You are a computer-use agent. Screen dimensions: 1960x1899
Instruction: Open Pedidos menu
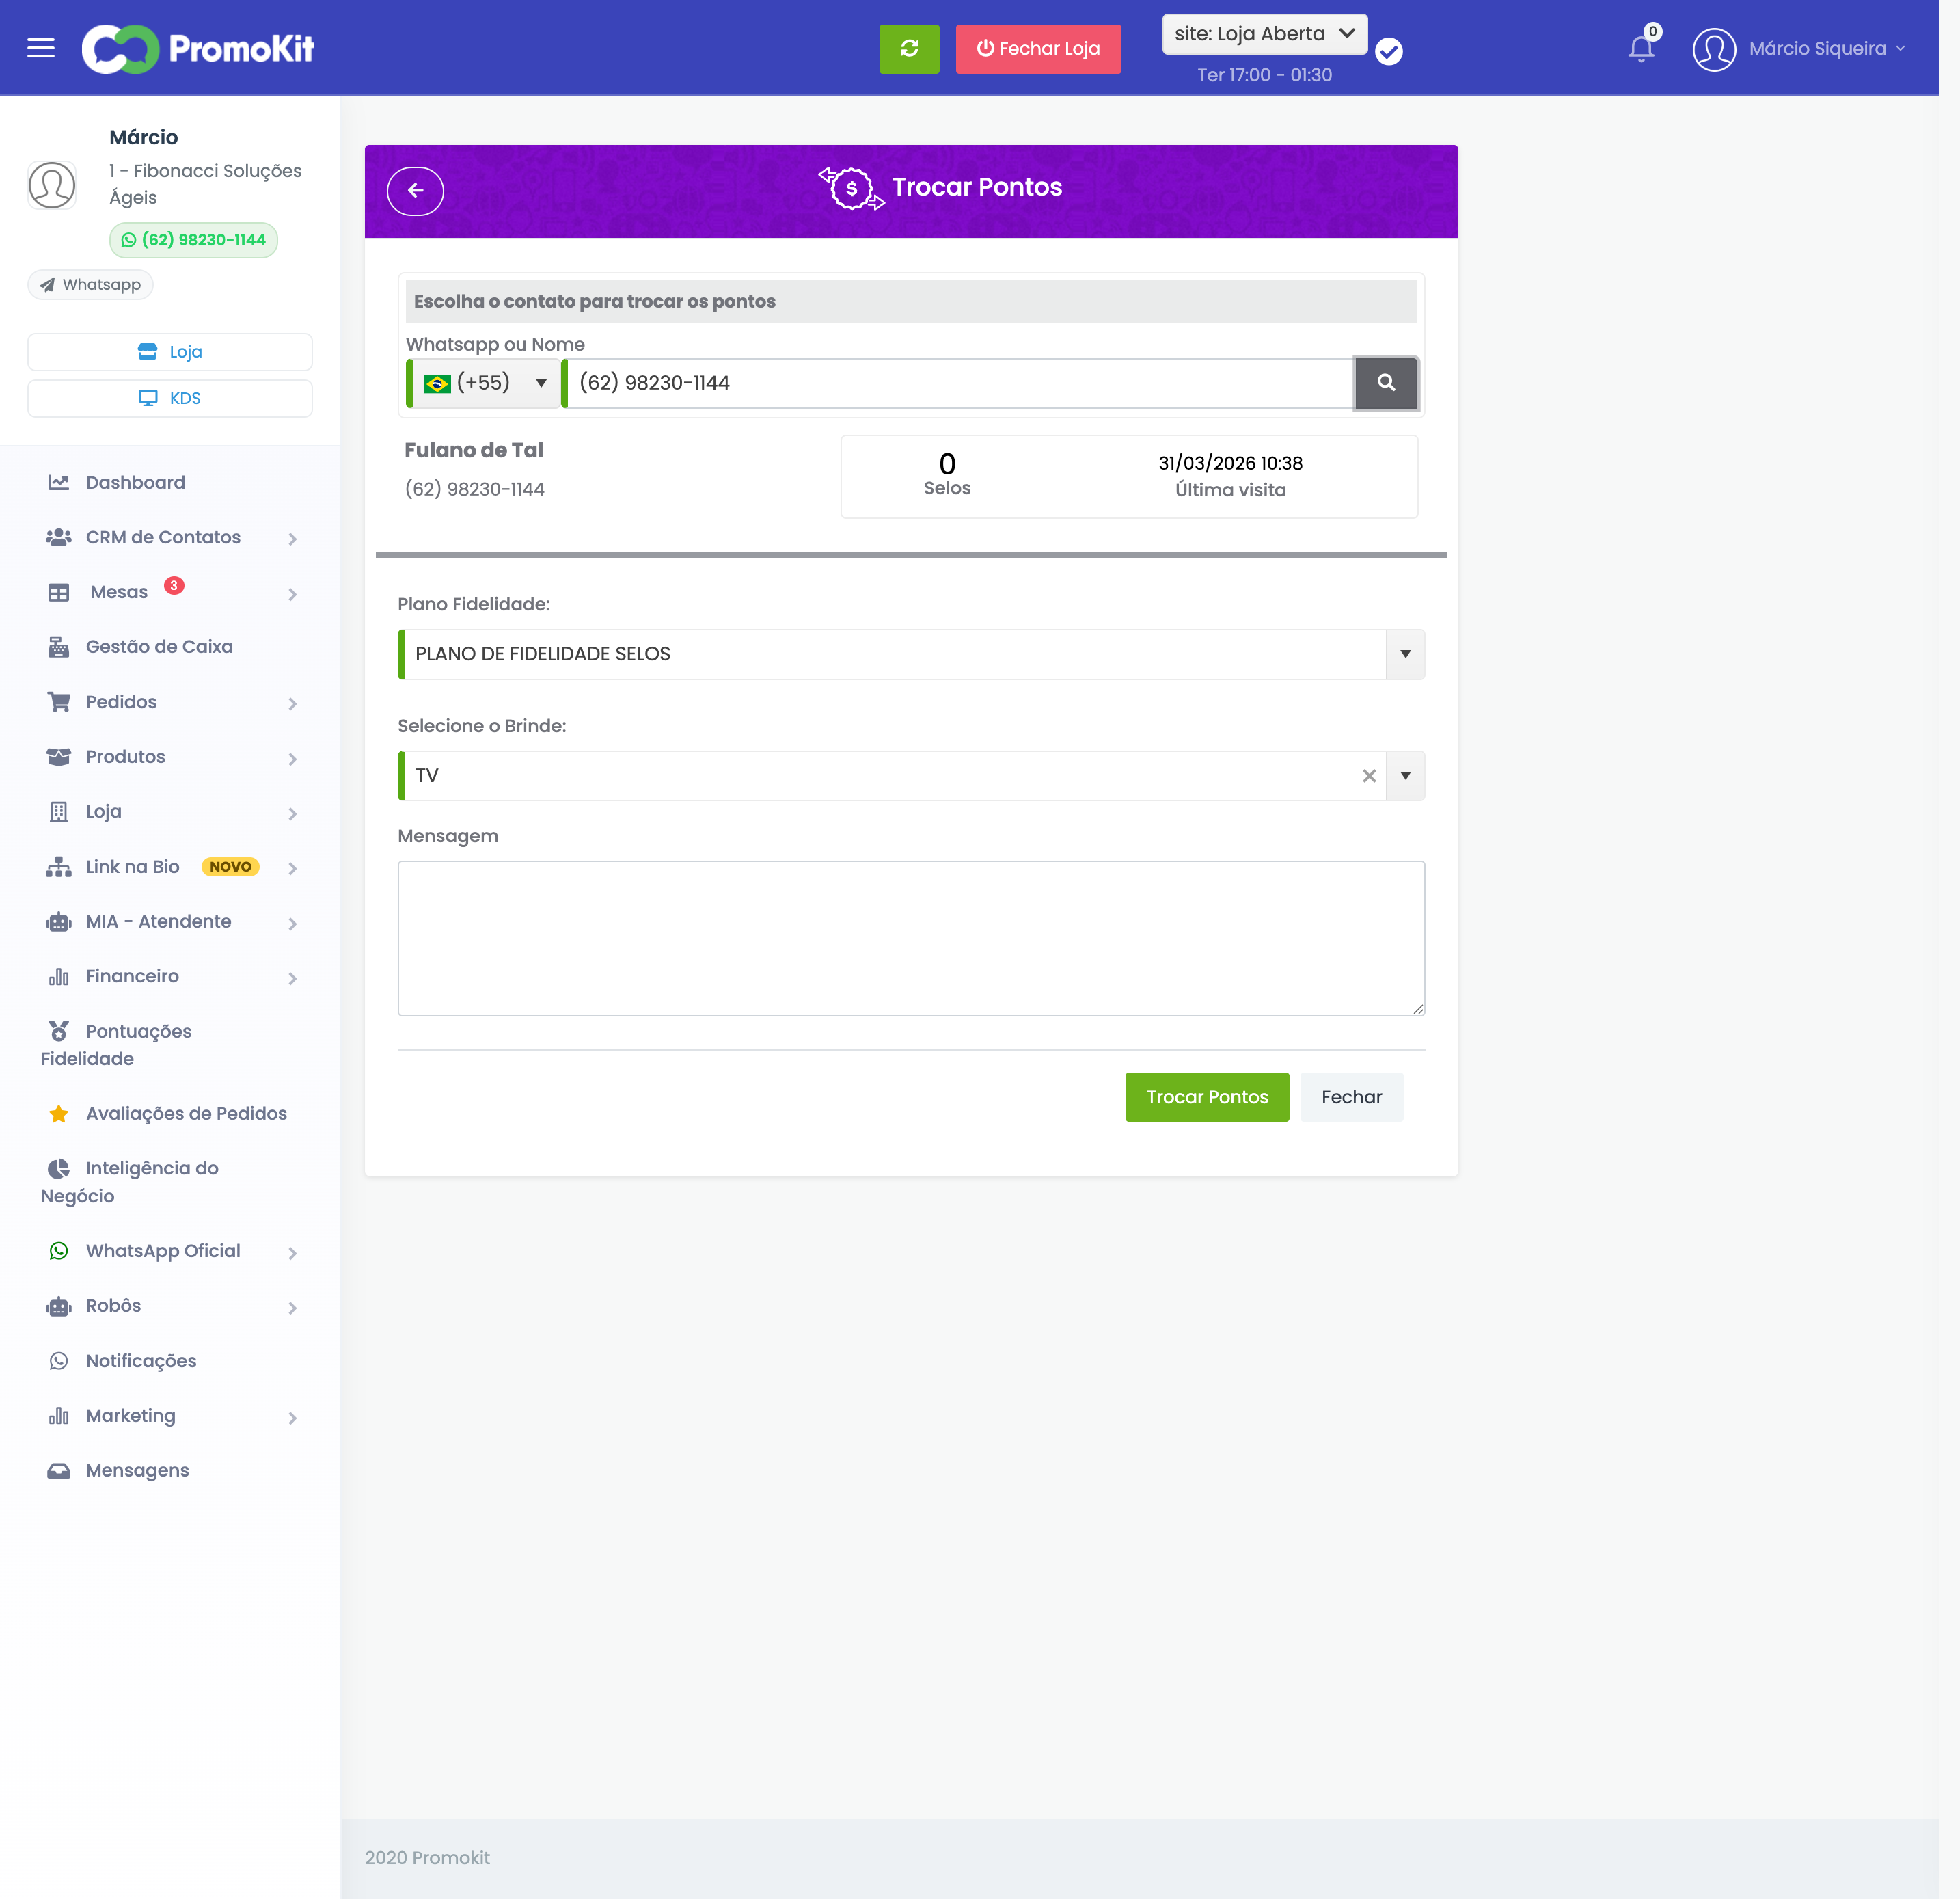[x=121, y=702]
